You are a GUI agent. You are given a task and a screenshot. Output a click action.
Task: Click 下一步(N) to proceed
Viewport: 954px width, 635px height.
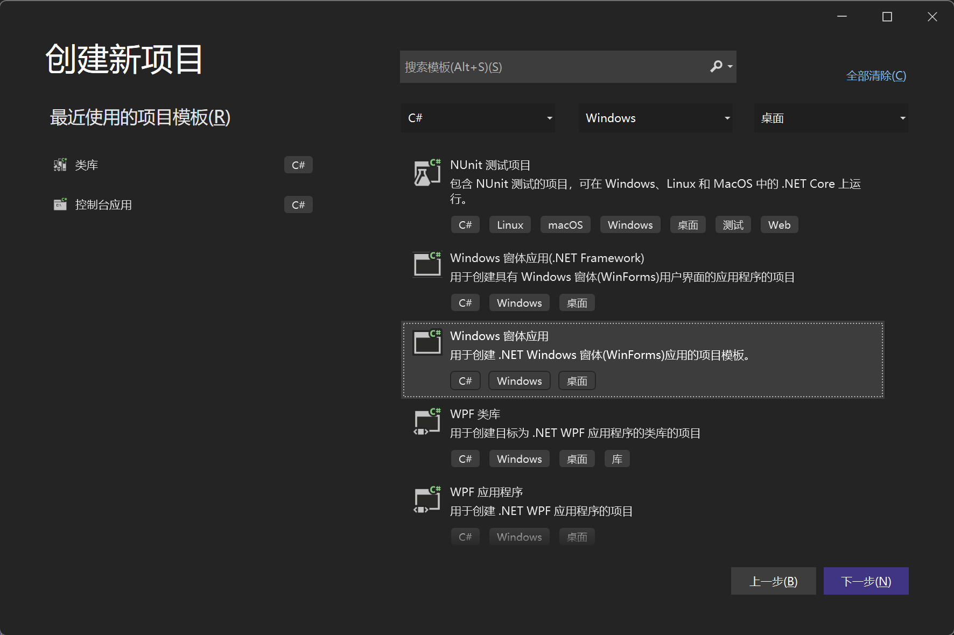click(x=866, y=581)
